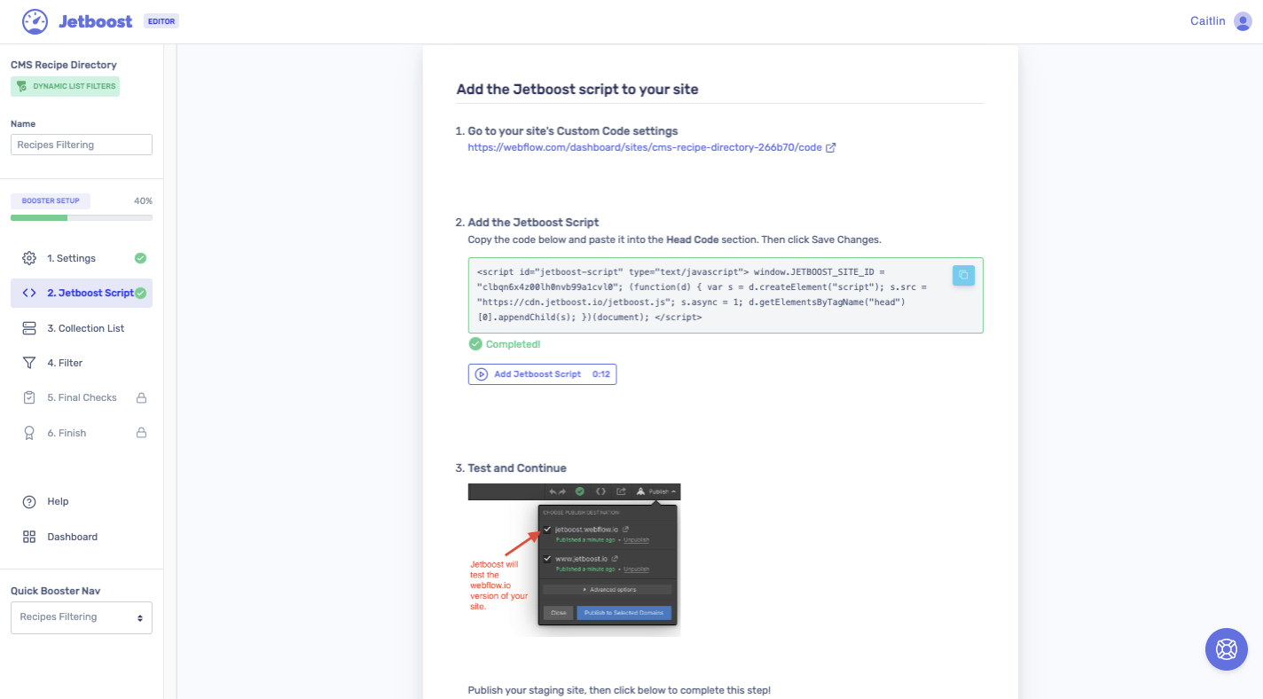Open the Quick Booster Nav dropdown
1263x699 pixels.
pos(81,617)
